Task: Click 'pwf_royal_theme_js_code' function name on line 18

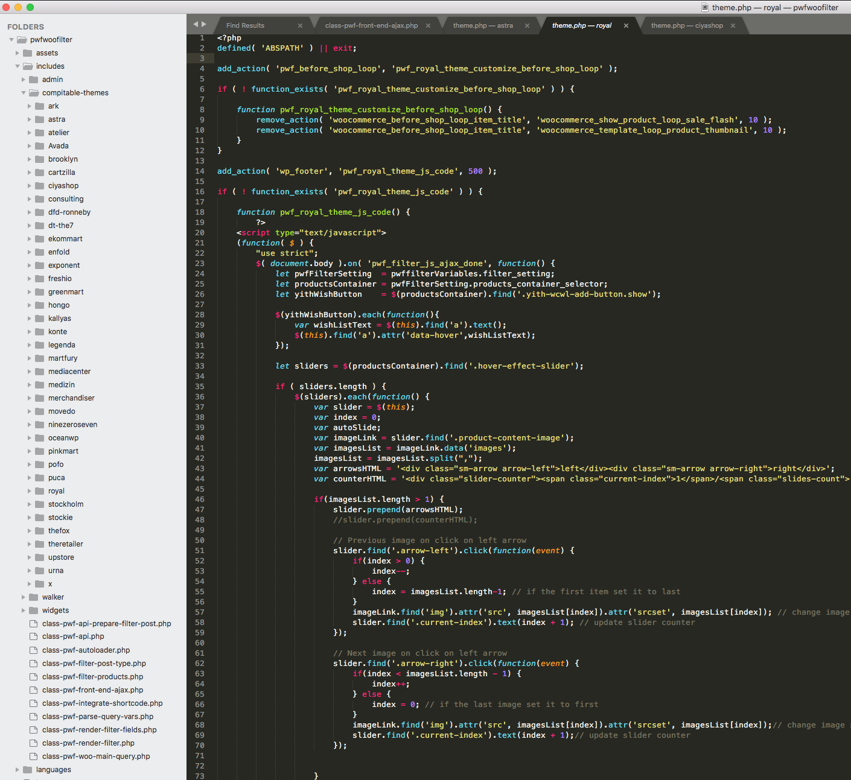Action: [x=336, y=212]
